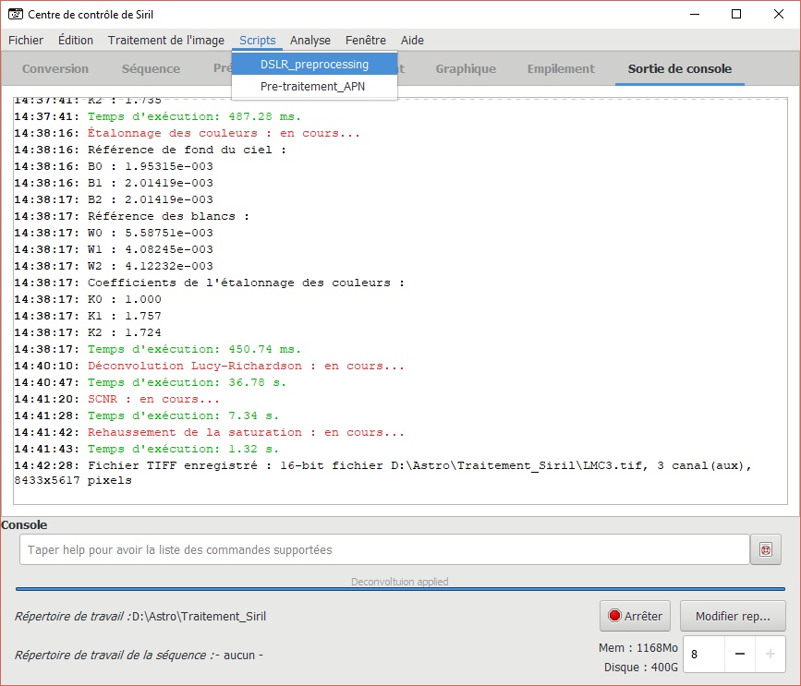
Task: Click the 'Console' section heading
Action: [x=24, y=524]
